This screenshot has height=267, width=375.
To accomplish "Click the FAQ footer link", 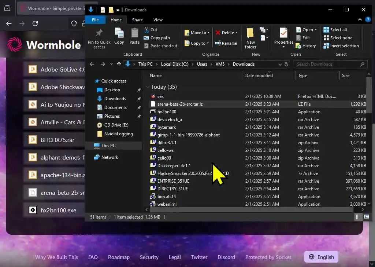I will pos(93,257).
